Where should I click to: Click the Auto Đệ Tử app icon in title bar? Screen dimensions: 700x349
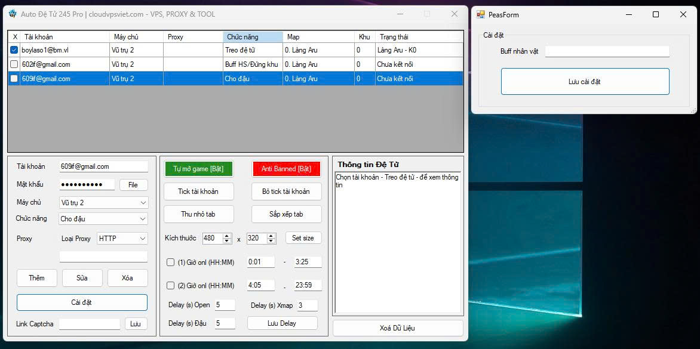[13, 14]
